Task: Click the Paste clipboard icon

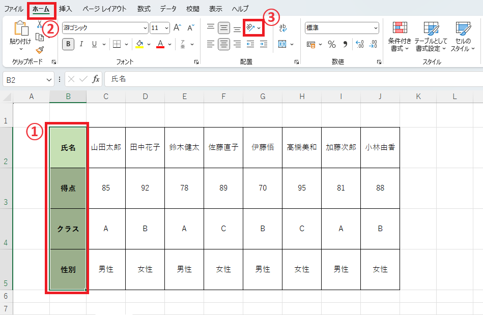Action: point(21,28)
